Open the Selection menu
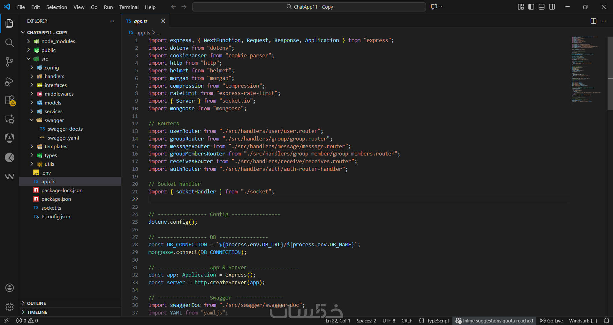This screenshot has height=325, width=613. 57,7
